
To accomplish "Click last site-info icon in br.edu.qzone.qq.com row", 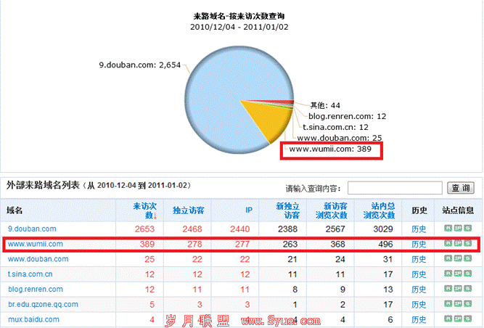I will [x=468, y=303].
